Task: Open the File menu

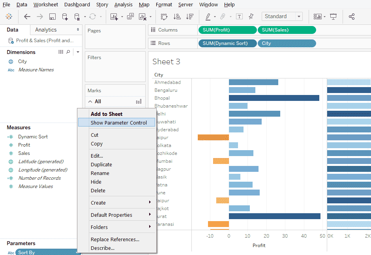Action: 6,4
